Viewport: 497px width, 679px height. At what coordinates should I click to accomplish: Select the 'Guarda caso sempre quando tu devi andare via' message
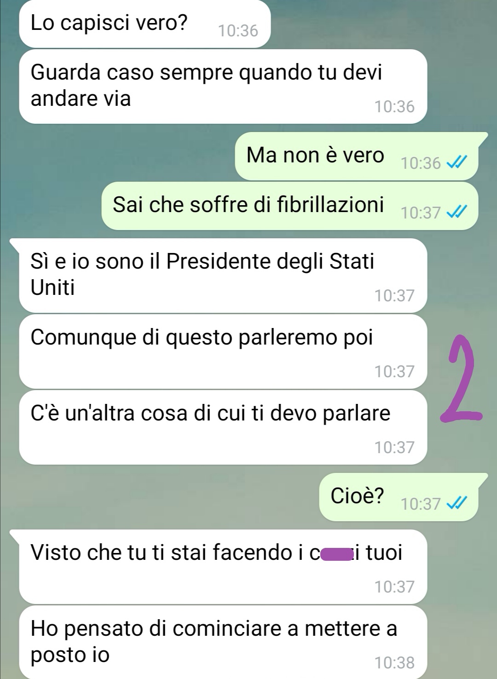223,86
